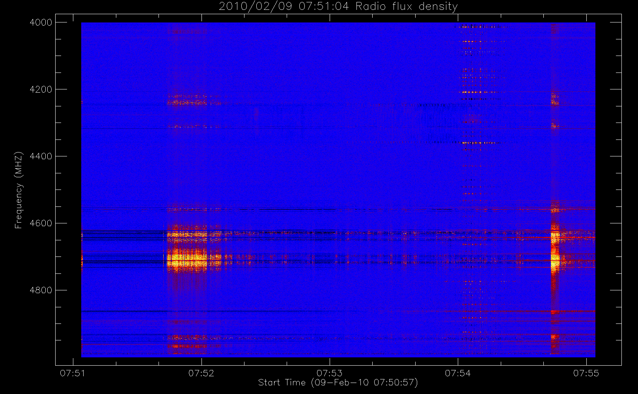Click the 4000 frequency tick label

41,22
